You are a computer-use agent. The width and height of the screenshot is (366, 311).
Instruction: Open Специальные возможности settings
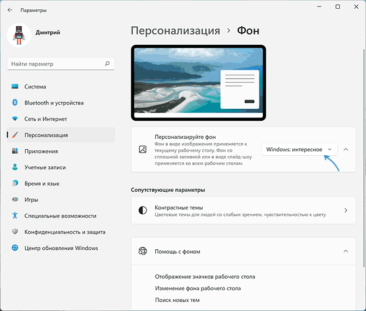pyautogui.click(x=61, y=215)
